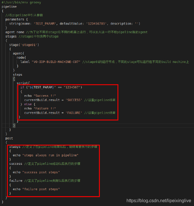Click the comment following the "always" keyword
Viewport: 194px width, 206px height.
pyautogui.click(x=60, y=147)
